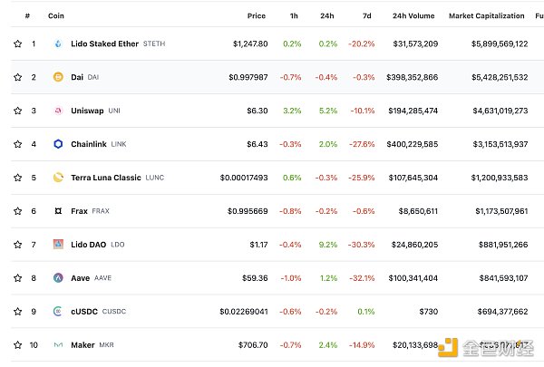Click the Lido DAO logo icon

[58, 244]
